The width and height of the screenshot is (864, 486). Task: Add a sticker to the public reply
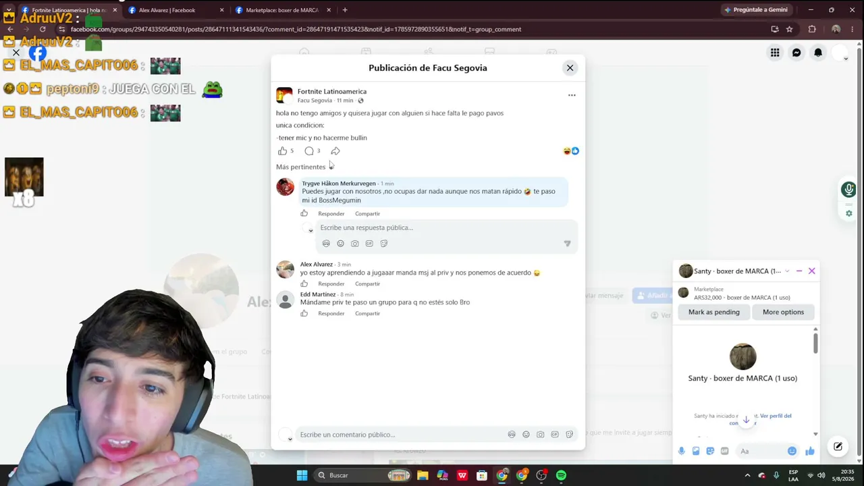(x=384, y=244)
